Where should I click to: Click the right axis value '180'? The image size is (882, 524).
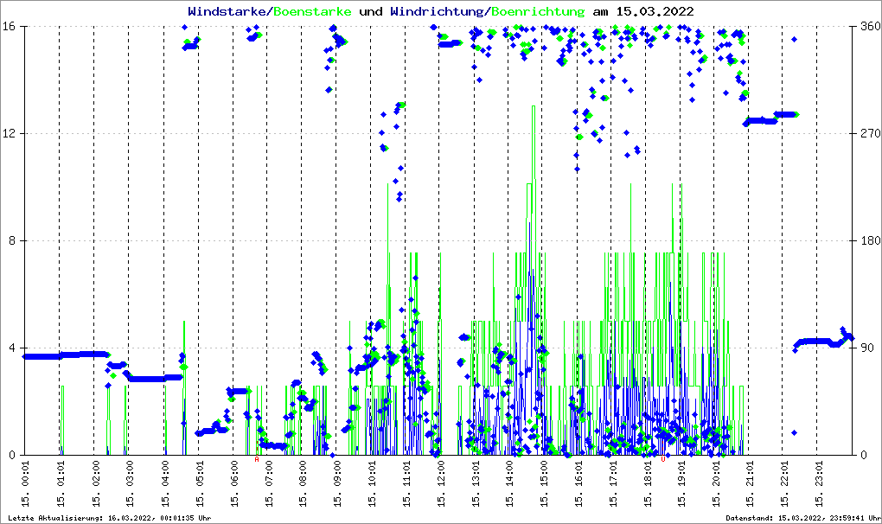tap(869, 240)
